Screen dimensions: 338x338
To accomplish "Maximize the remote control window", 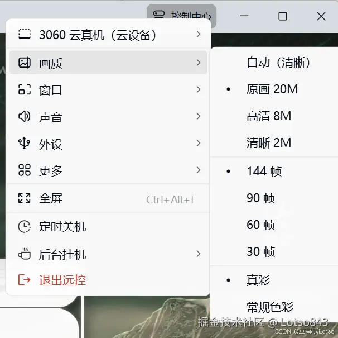I will (283, 16).
